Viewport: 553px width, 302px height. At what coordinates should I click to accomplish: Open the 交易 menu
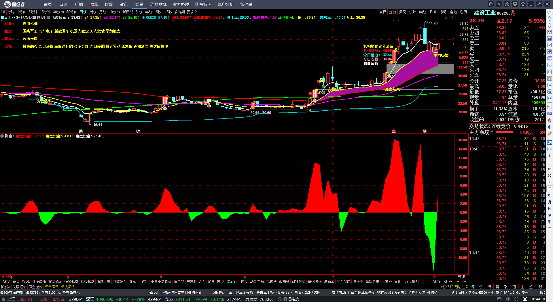pos(139,4)
